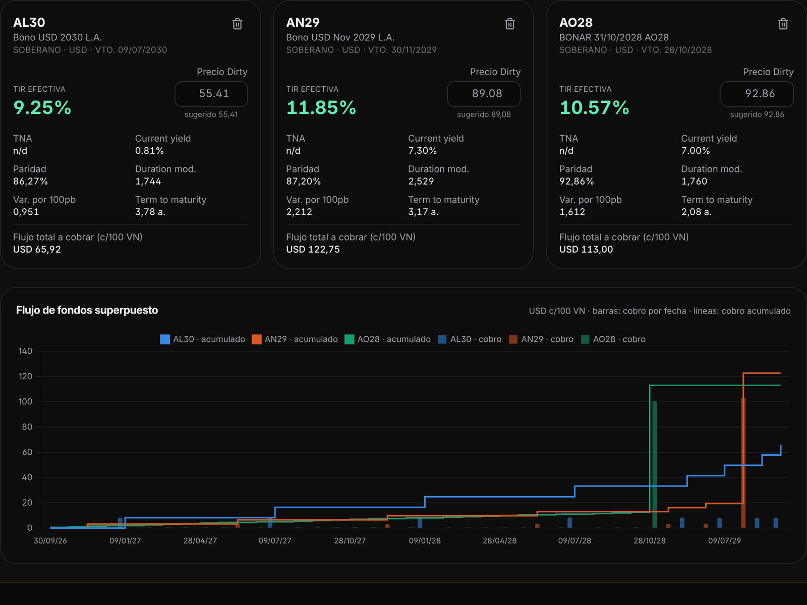Click 'Bono USD 2030 L.A.' description
Screen dimensions: 807x605
[57, 37]
